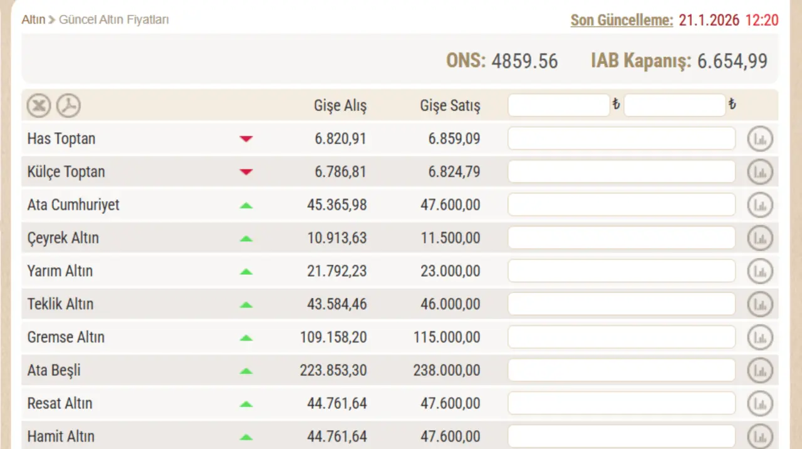View the Ata Cumhuriyet chart icon
The width and height of the screenshot is (802, 449).
[760, 205]
